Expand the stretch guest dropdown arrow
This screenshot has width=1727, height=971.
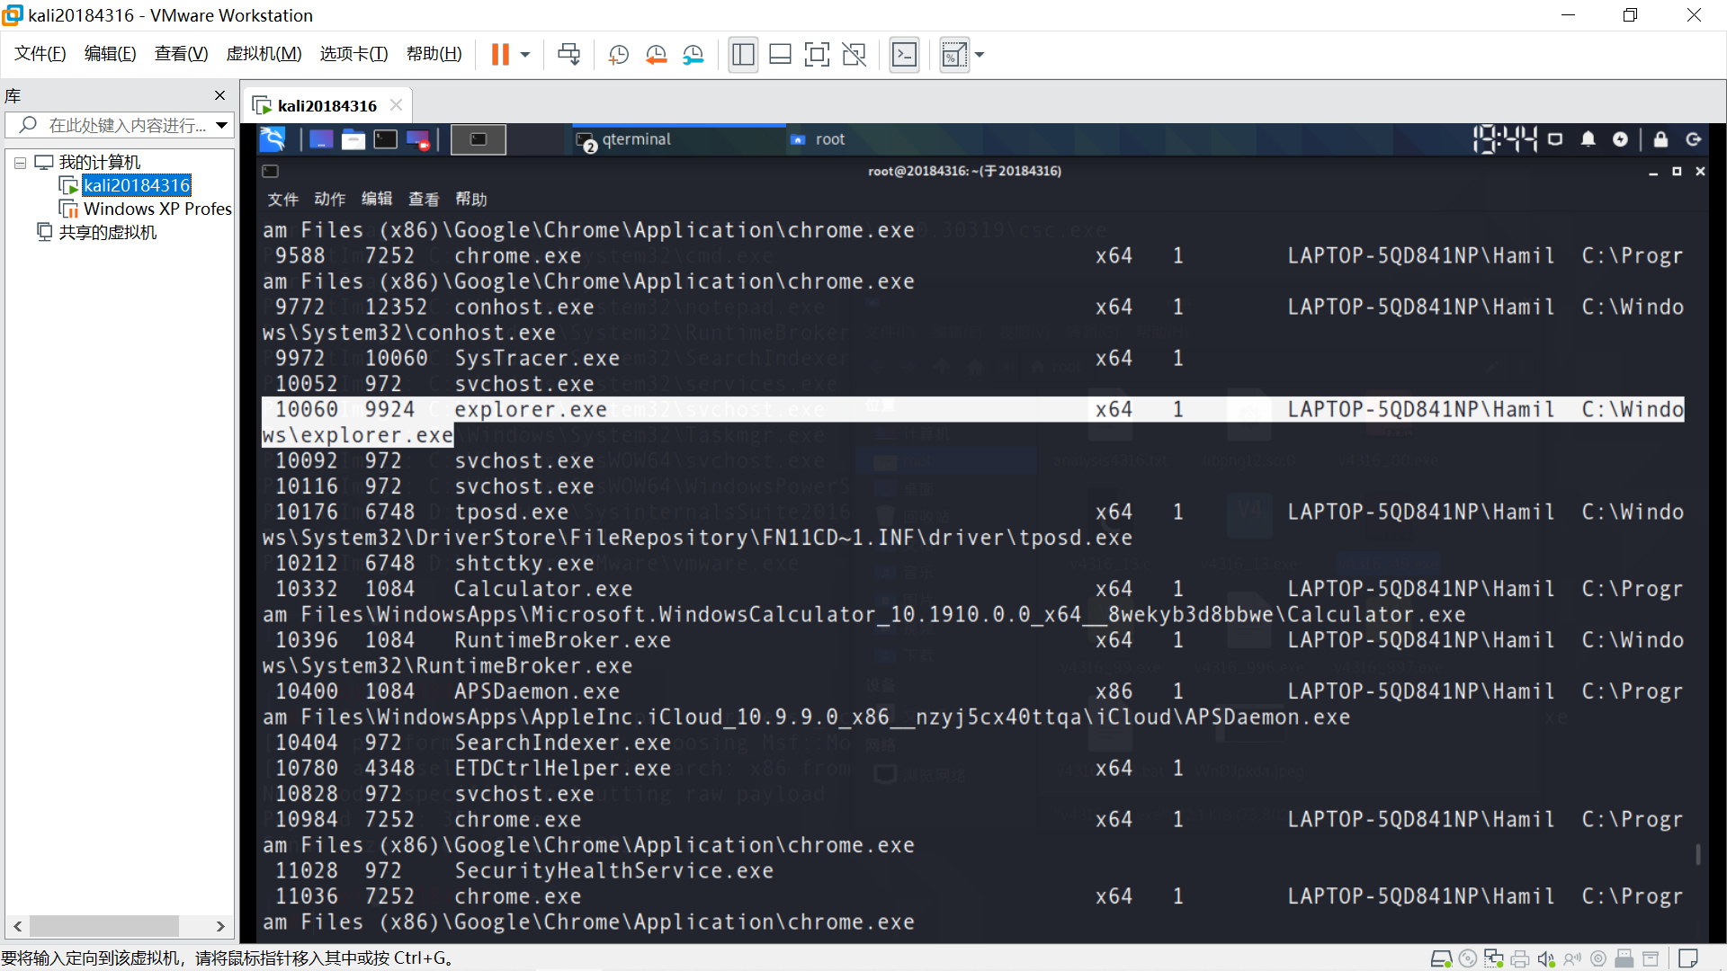tap(980, 55)
